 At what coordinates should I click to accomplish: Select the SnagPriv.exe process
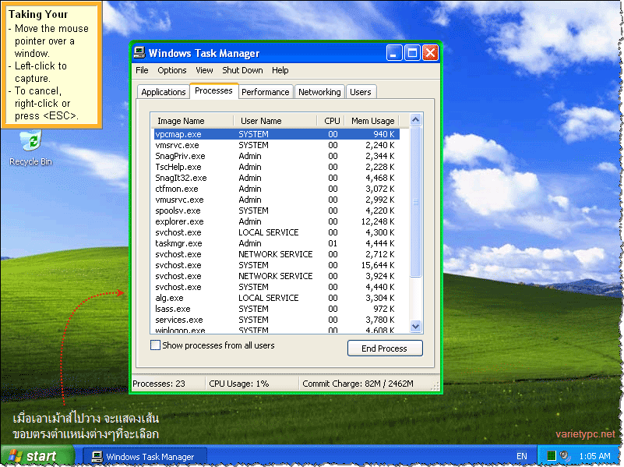[x=277, y=156]
